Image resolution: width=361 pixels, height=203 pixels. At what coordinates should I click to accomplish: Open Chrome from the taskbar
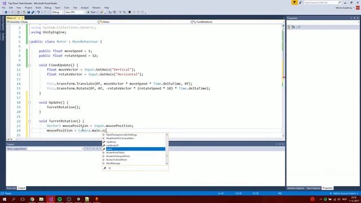[x=32, y=199]
